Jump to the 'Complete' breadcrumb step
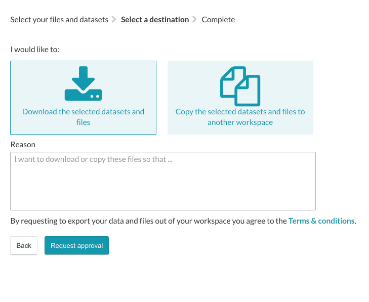The image size is (369, 302). click(x=218, y=20)
